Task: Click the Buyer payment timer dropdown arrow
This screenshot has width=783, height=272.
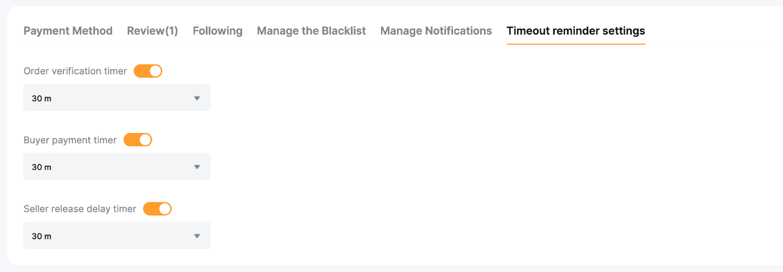Action: click(197, 167)
